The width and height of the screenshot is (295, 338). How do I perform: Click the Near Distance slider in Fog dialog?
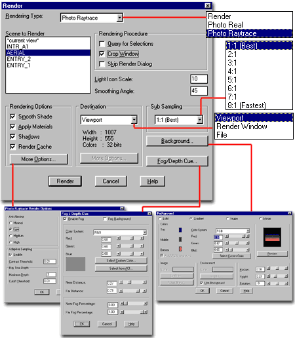[x=133, y=282]
